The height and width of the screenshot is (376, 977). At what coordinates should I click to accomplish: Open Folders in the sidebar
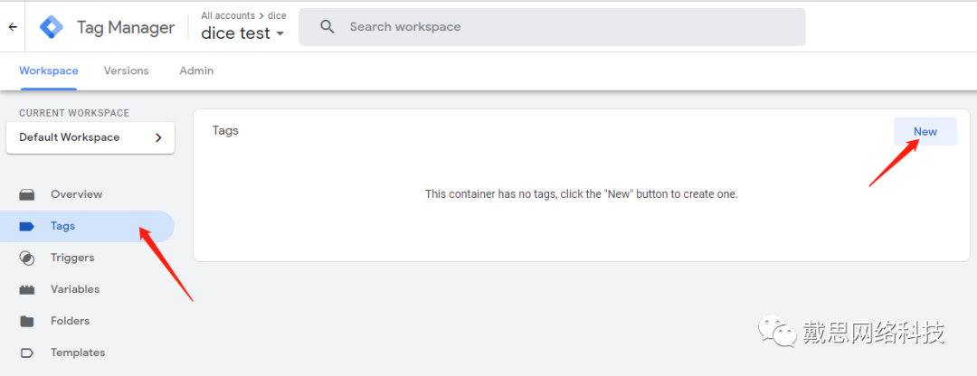pos(87,321)
